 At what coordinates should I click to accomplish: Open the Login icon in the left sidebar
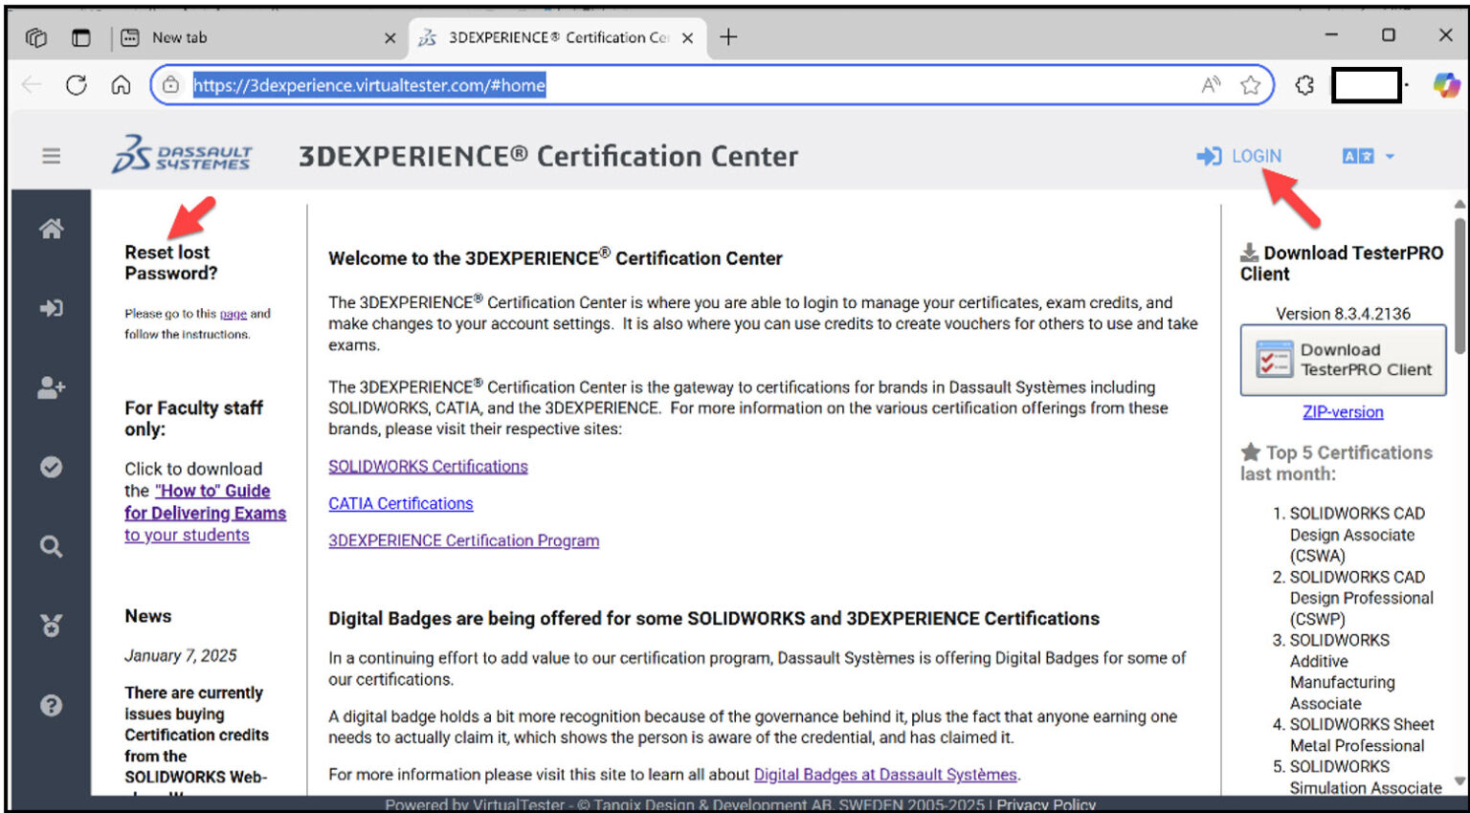(x=51, y=308)
